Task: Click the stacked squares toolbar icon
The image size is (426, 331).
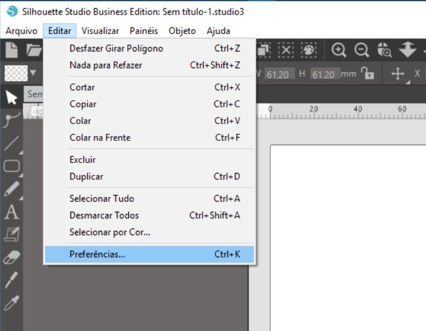Action: [263, 50]
